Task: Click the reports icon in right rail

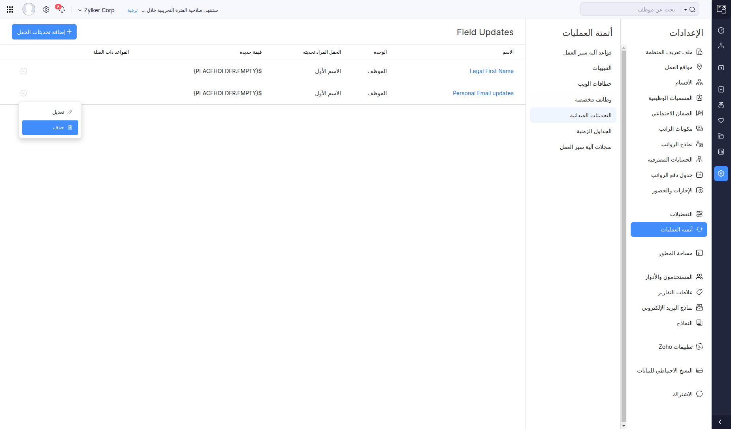Action: pyautogui.click(x=721, y=152)
